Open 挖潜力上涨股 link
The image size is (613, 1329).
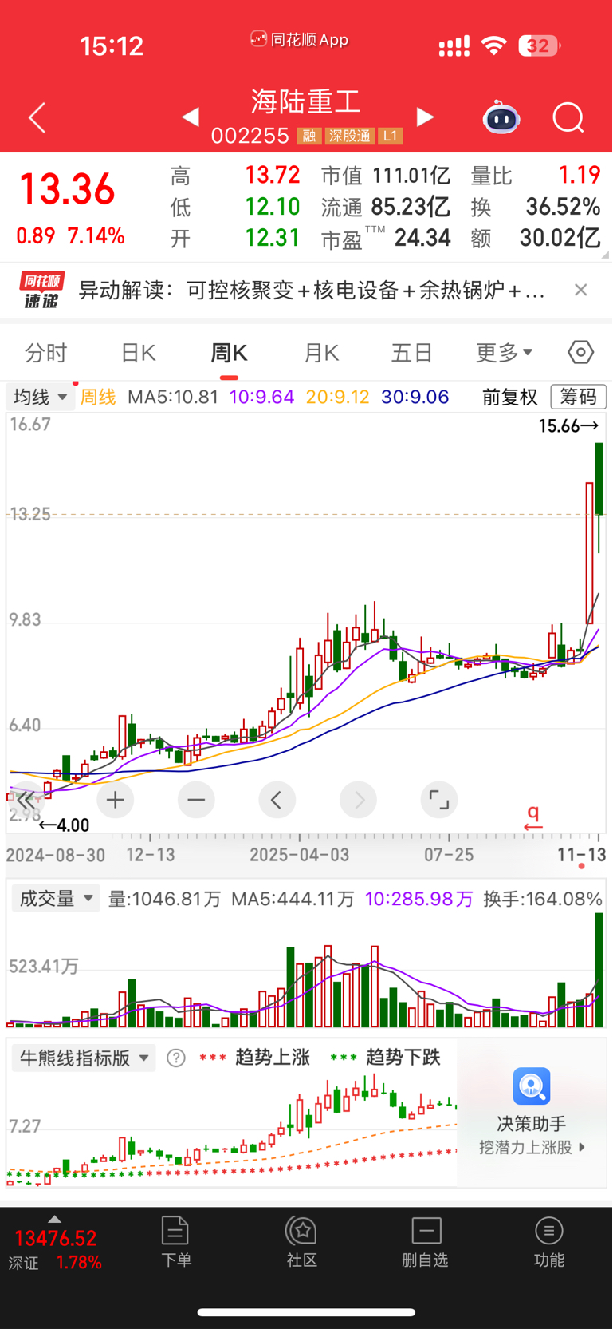532,1147
